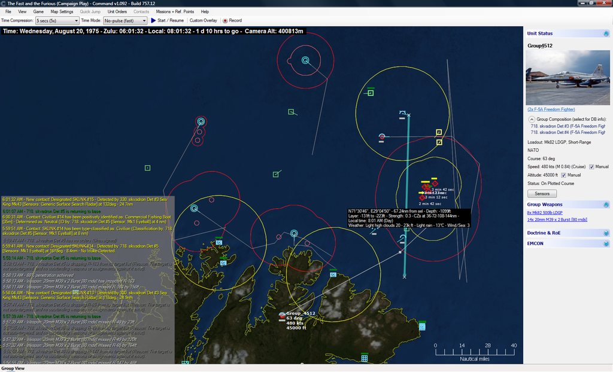
Task: Click the Start / Resume play button
Action: tap(166, 20)
